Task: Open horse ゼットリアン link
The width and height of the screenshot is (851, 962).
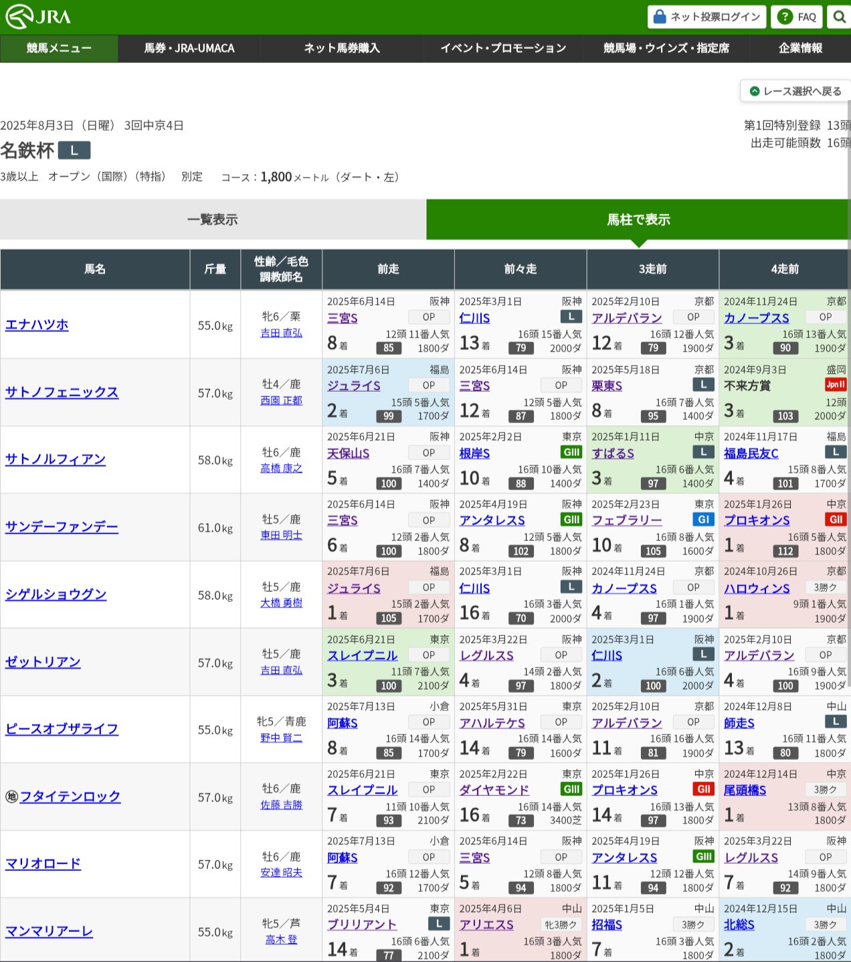Action: pyautogui.click(x=43, y=662)
